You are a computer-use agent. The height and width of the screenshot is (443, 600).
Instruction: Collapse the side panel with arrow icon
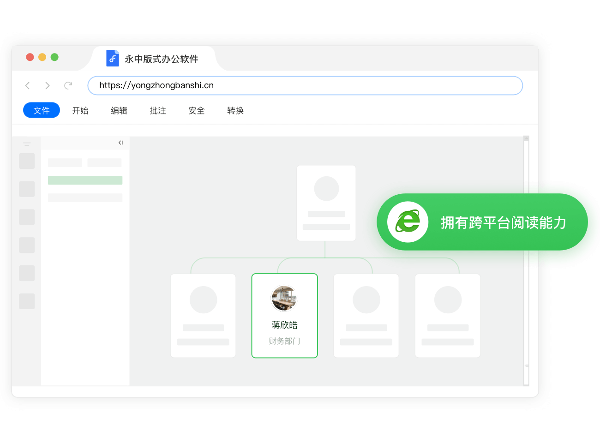point(120,143)
